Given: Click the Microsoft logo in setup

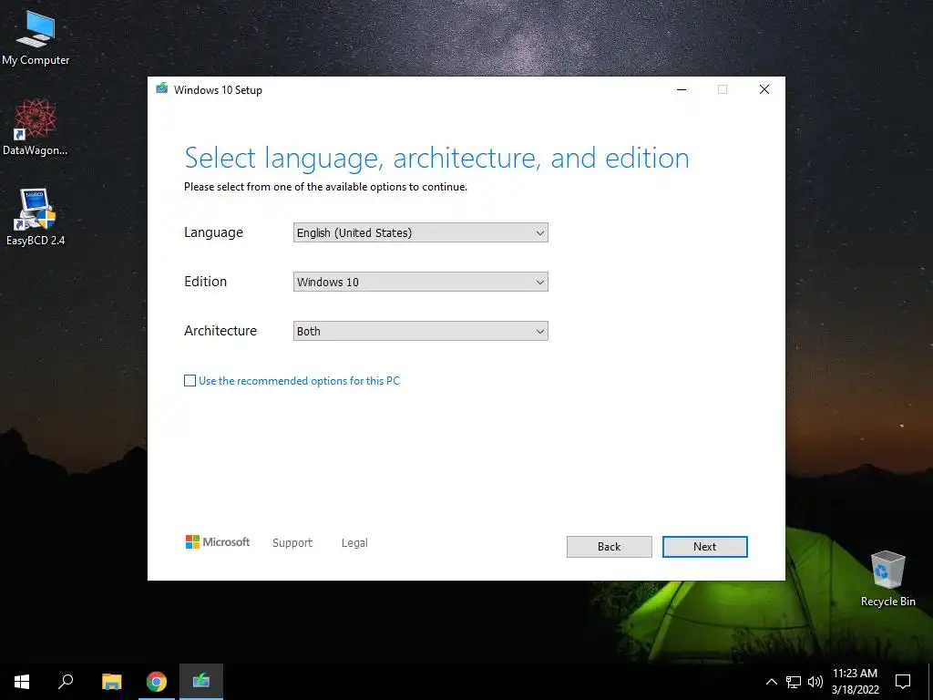Looking at the screenshot, I should [x=217, y=542].
